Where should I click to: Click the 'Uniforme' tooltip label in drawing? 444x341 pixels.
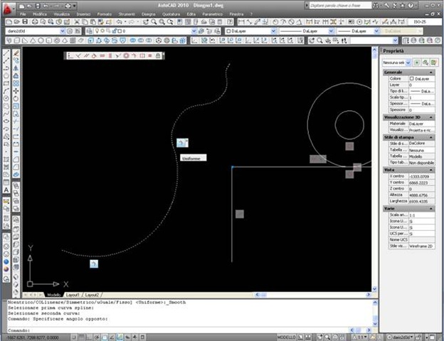(194, 158)
